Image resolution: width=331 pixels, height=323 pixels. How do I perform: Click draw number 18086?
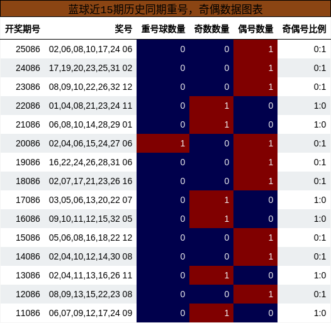28,181
